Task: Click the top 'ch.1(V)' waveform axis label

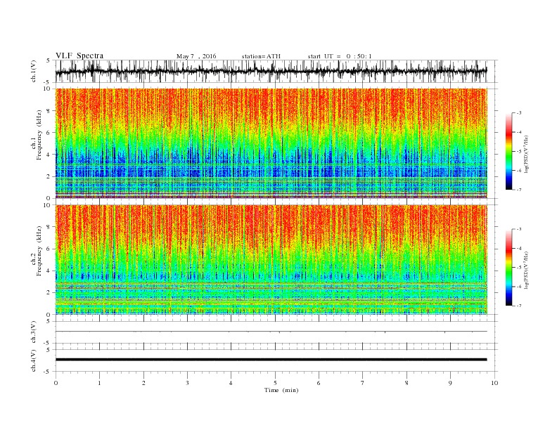Action: click(x=34, y=71)
